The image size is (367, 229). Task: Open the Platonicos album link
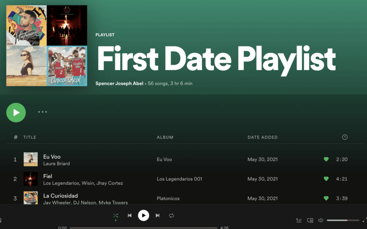168,198
